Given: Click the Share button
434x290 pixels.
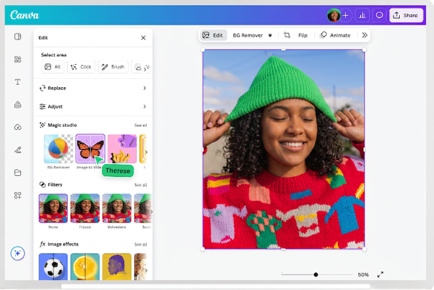Looking at the screenshot, I should pos(406,15).
